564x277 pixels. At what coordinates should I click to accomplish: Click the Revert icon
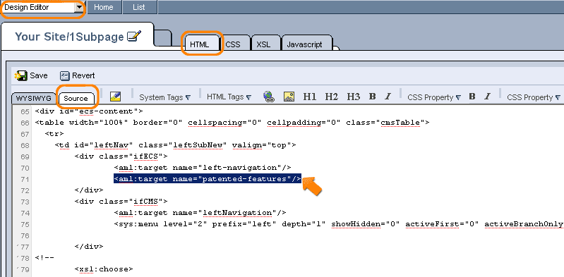pyautogui.click(x=64, y=76)
